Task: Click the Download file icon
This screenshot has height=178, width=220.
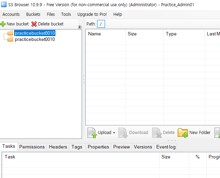Action: click(123, 133)
